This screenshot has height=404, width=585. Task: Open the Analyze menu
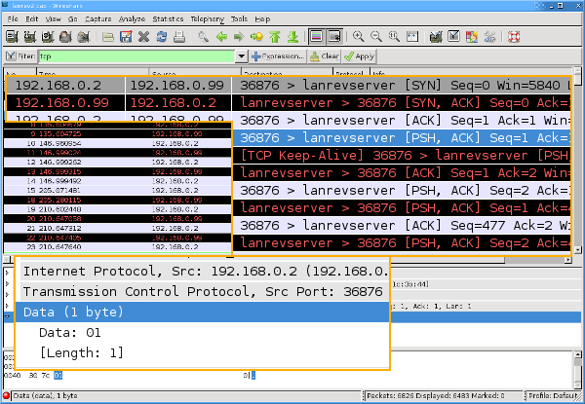click(132, 19)
